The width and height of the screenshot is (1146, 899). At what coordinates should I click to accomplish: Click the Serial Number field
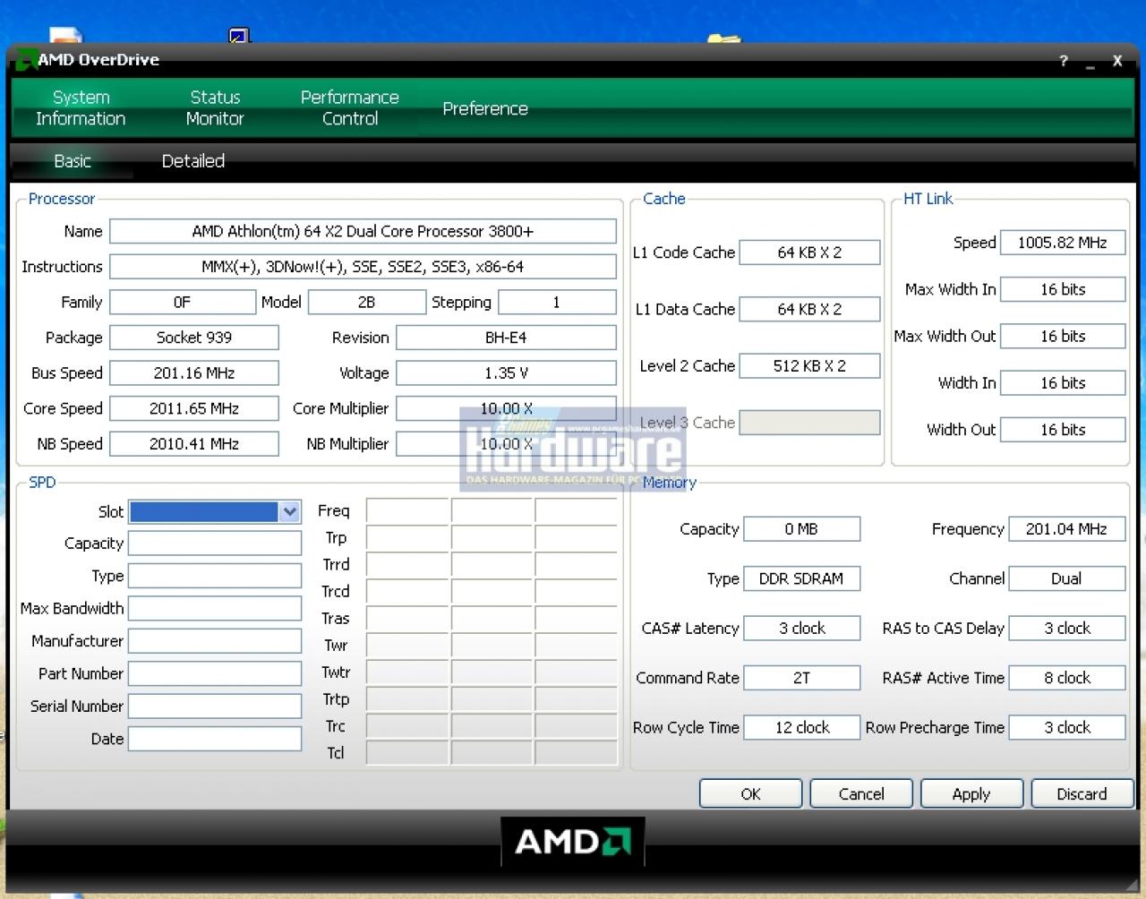click(x=215, y=706)
